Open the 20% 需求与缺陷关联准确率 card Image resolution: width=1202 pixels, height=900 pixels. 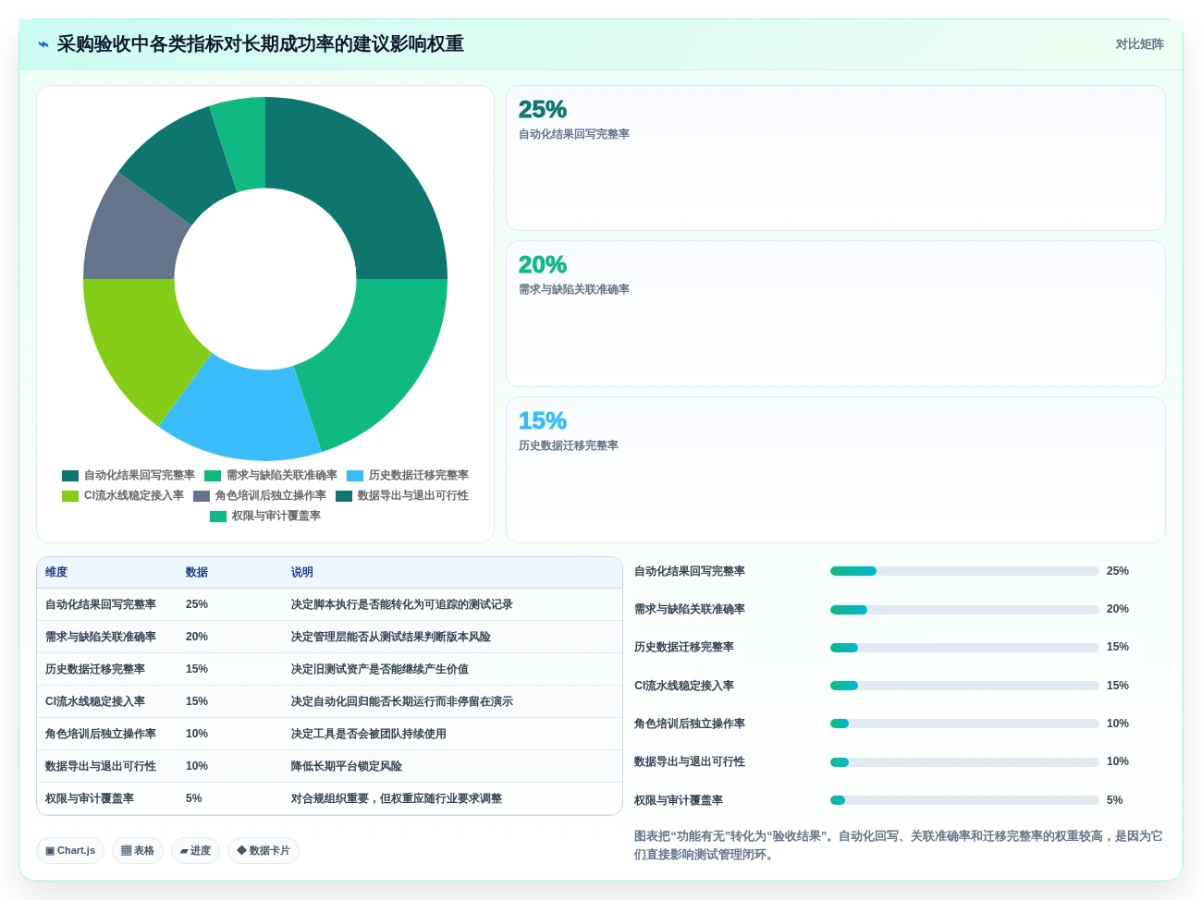click(x=836, y=313)
